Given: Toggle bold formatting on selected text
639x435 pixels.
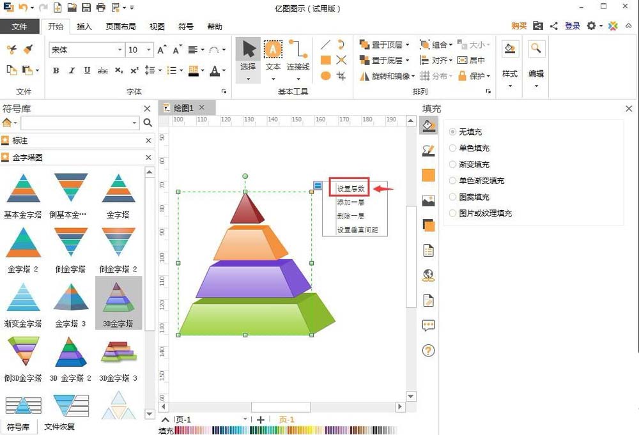Looking at the screenshot, I should (56, 70).
